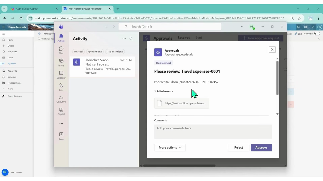323x181 pixels.
Task: Open Power Platform link
Action: pyautogui.click(x=15, y=96)
